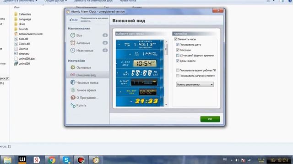Click the taskbar clock showing 16:18:04
Image resolution: width=293 pixels, height=164 pixels.
pos(279,160)
